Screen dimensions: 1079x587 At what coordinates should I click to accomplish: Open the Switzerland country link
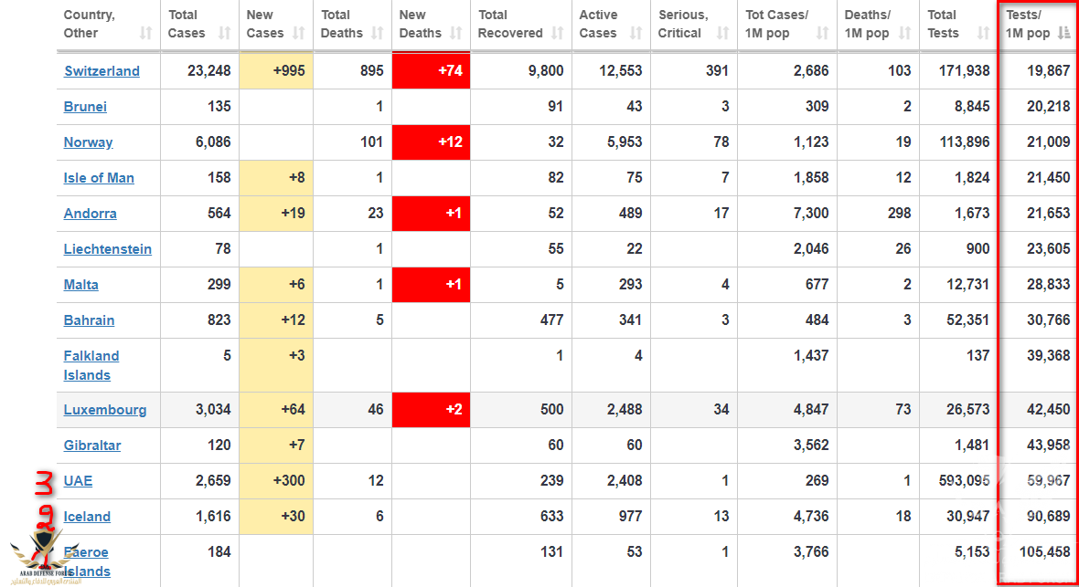[x=101, y=71]
